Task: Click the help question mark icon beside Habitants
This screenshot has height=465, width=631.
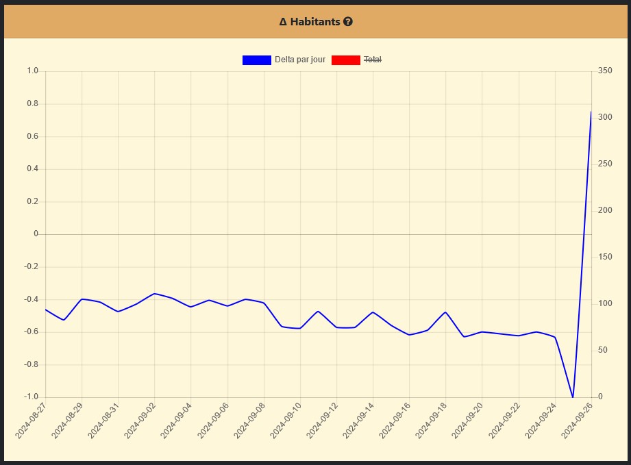Action: 348,22
